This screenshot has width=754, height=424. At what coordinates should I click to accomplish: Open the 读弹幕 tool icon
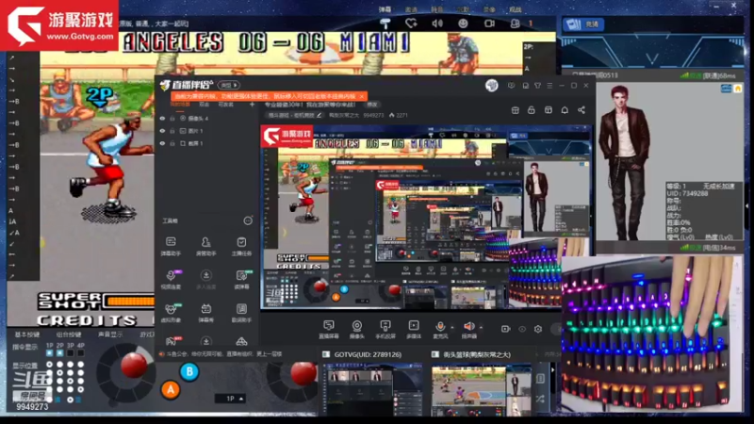tap(241, 279)
